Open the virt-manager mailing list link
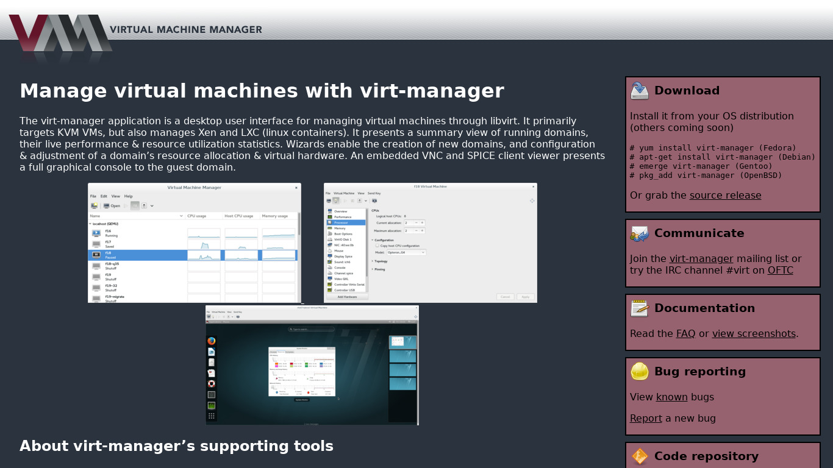Image resolution: width=833 pixels, height=468 pixels. tap(701, 259)
